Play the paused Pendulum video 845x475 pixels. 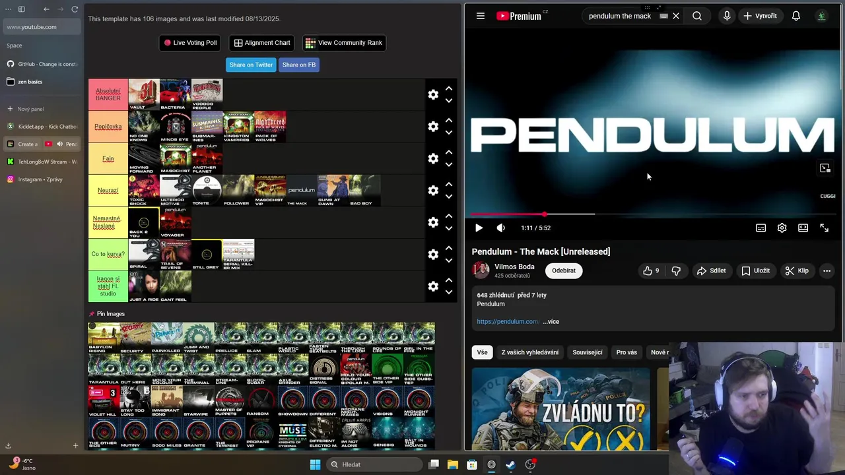[x=479, y=228]
